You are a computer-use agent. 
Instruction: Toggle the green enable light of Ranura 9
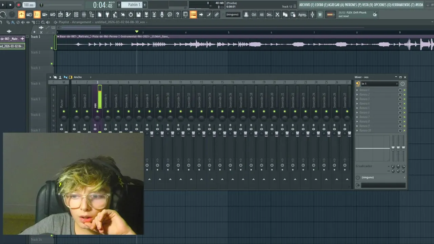[404, 126]
